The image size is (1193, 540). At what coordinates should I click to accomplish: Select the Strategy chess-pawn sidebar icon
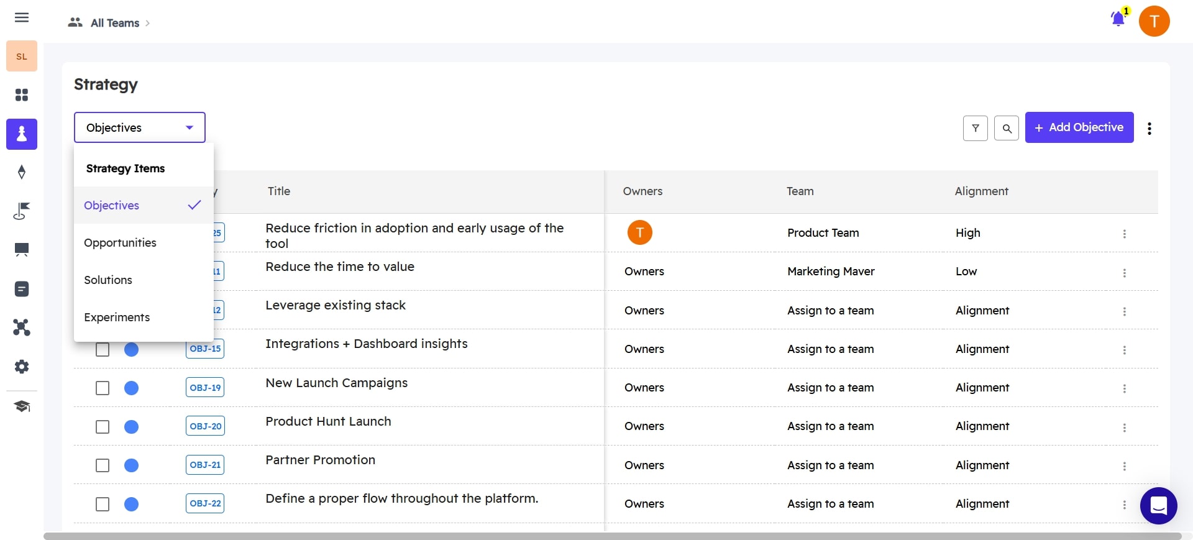pos(22,134)
